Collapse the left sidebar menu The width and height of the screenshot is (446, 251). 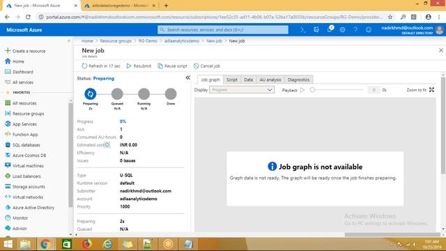pyautogui.click(x=68, y=41)
